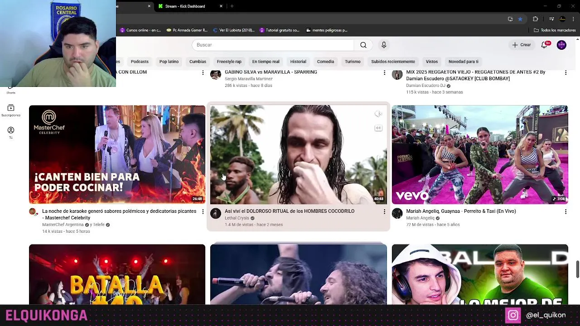Screen dimensions: 580x326
Task: Open mentes peligrosas bookmark
Action: click(327, 30)
